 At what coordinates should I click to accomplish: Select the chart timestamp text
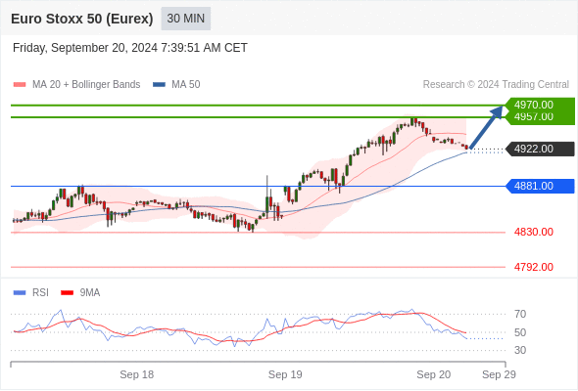[x=129, y=48]
